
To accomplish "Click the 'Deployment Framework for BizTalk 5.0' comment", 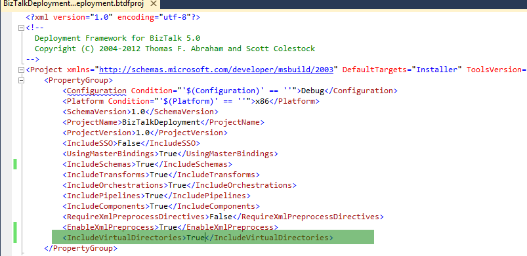I will 117,38.
